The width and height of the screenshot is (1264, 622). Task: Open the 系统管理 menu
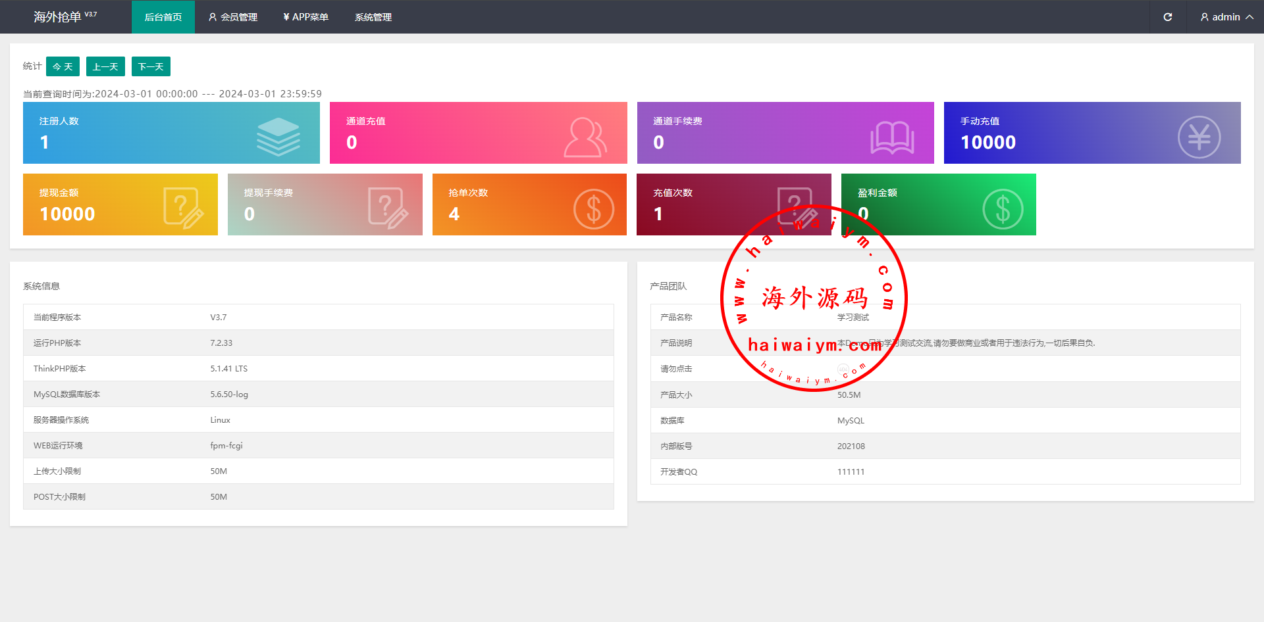[x=373, y=17]
